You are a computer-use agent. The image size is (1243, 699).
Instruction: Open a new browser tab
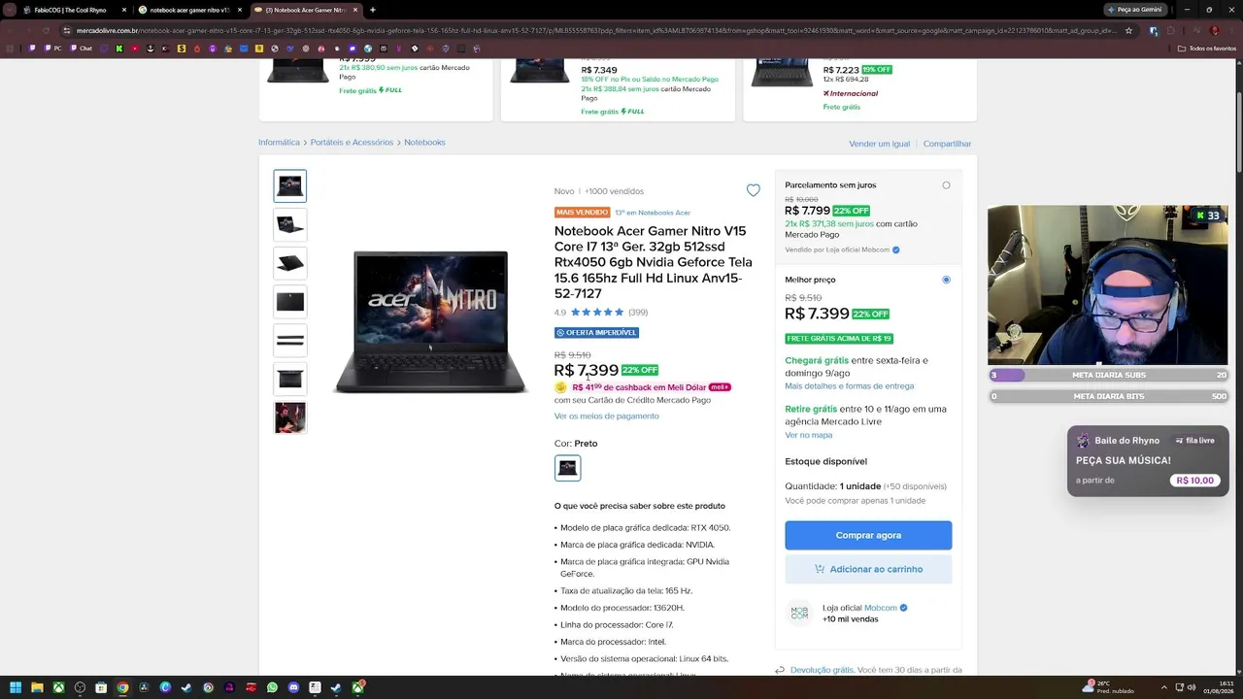click(372, 10)
